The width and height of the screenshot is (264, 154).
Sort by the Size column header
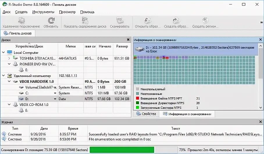tap(122, 46)
